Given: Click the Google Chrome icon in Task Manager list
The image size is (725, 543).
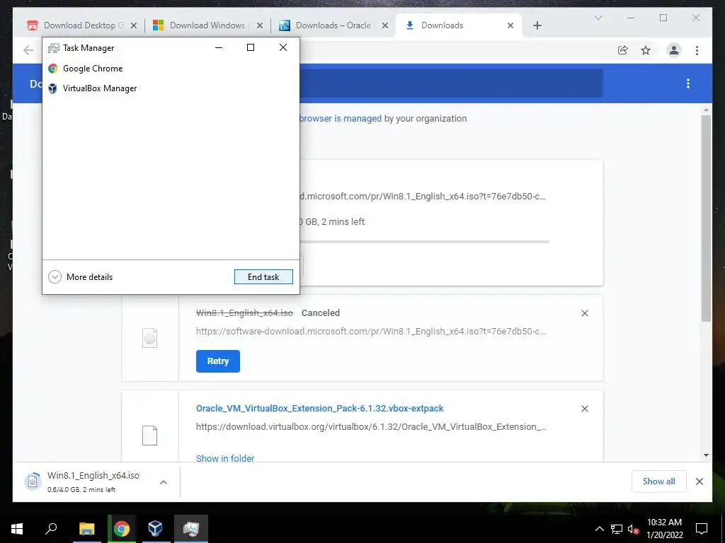Looking at the screenshot, I should click(x=52, y=69).
